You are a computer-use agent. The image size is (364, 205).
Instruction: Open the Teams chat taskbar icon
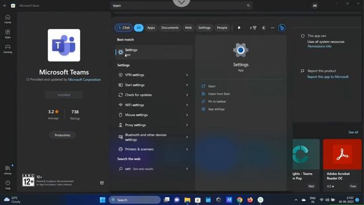click(x=177, y=200)
